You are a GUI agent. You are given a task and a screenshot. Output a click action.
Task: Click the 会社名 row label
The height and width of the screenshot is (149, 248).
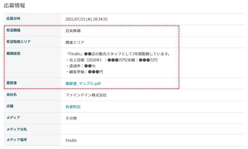tap(11, 95)
